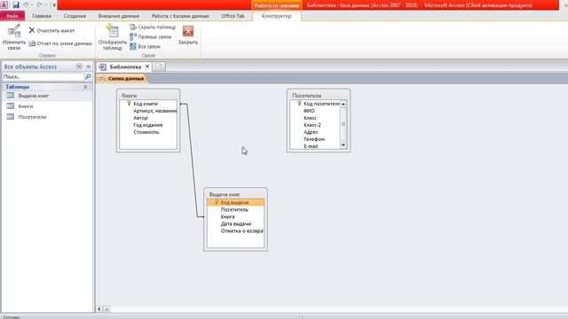Open Отчет по схеме данных
568x319 pixels.
[60, 43]
